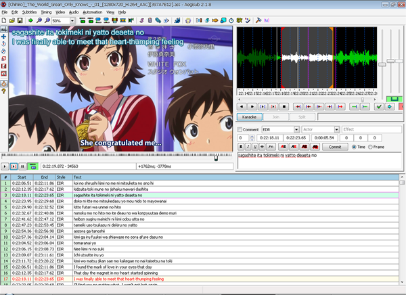Image resolution: width=406 pixels, height=295 pixels.
Task: Toggle bold formatting button
Action: [x=241, y=147]
